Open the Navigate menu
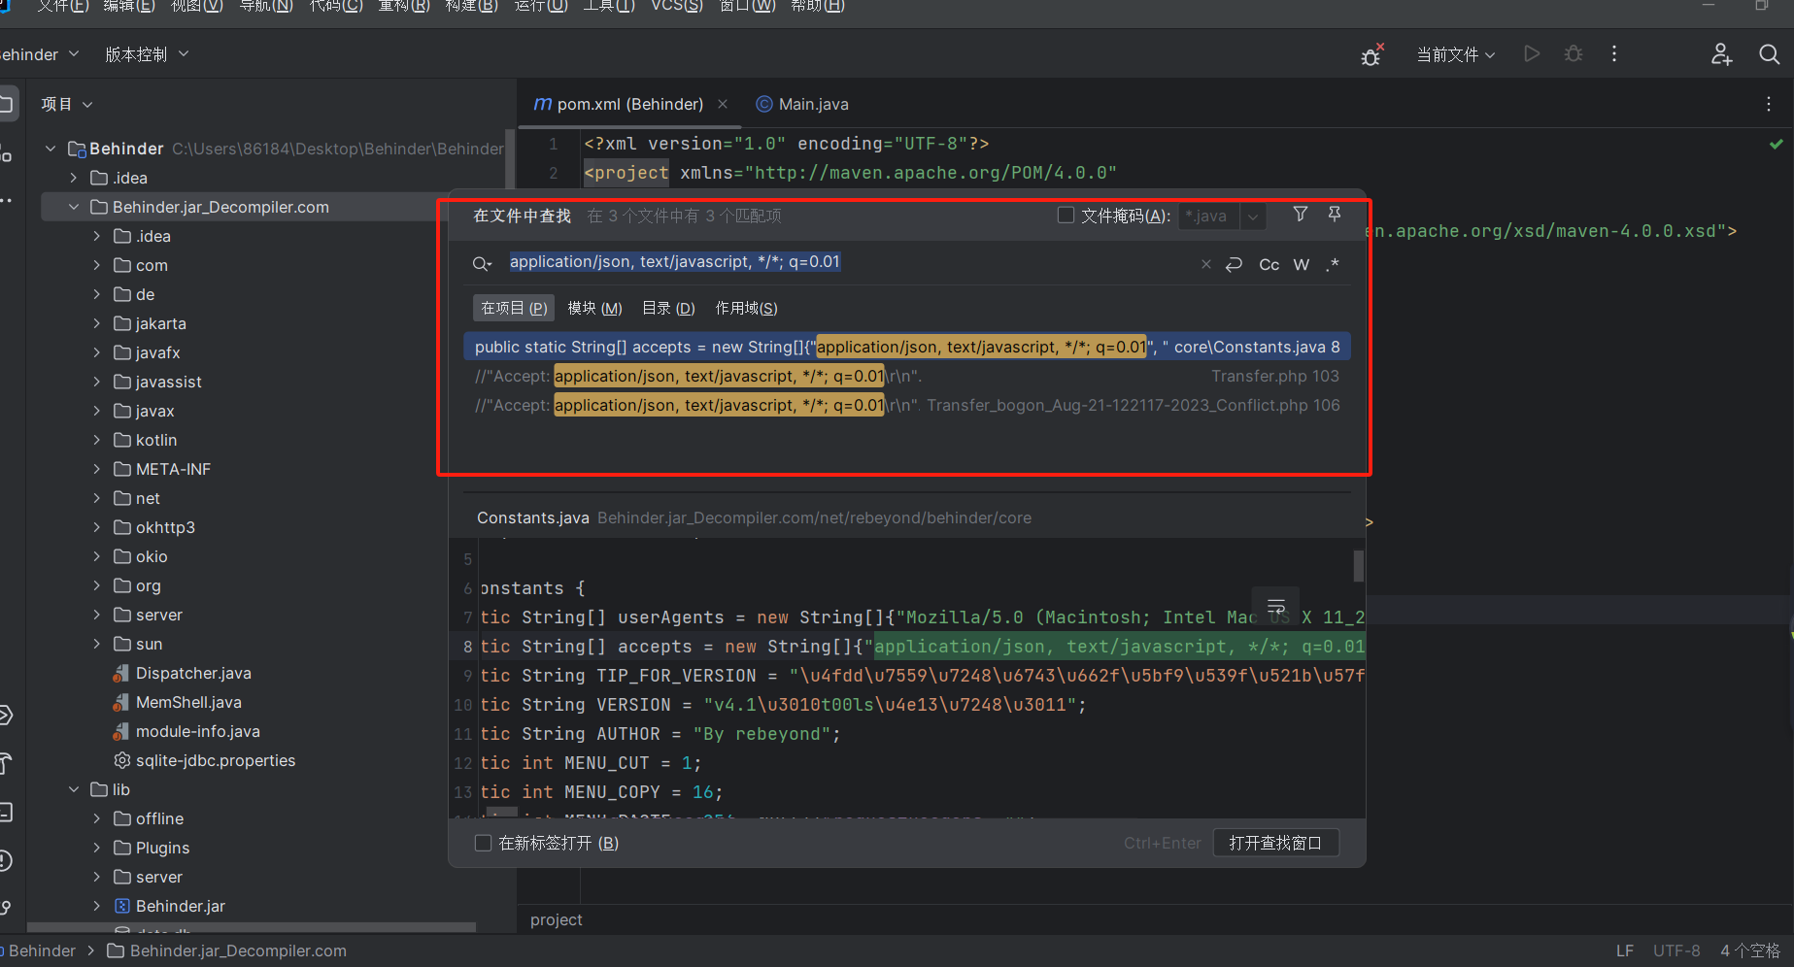This screenshot has height=967, width=1794. (x=266, y=6)
